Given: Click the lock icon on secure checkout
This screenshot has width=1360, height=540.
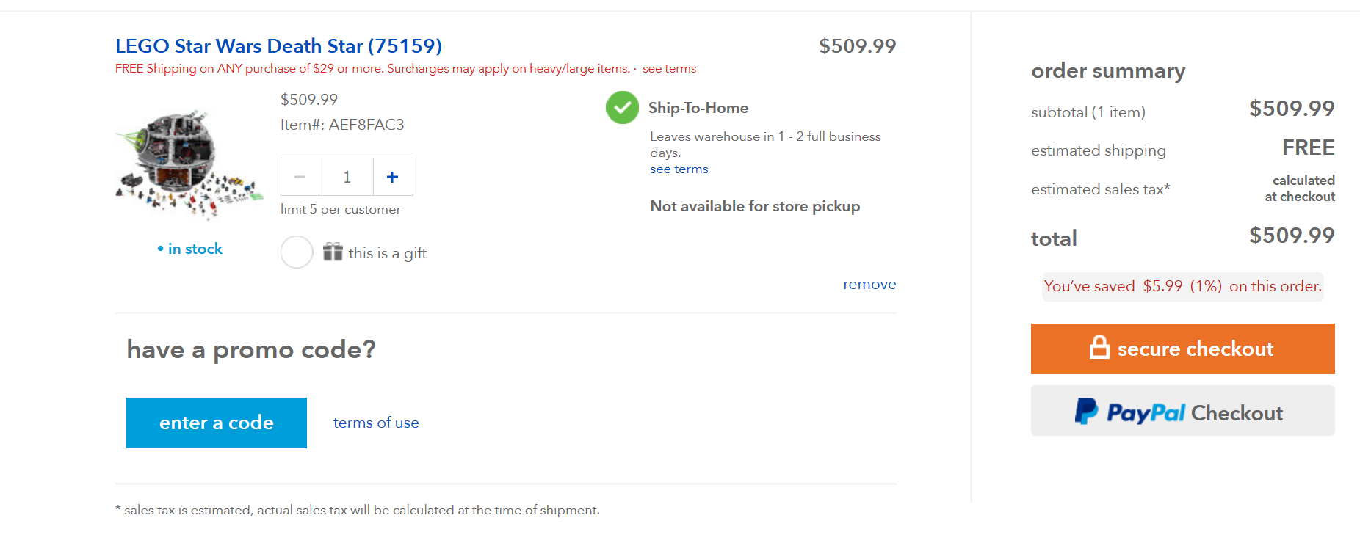Looking at the screenshot, I should [x=1099, y=346].
